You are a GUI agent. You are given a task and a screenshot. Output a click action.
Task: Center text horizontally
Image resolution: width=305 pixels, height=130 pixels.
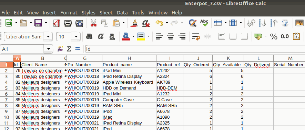[171, 36]
